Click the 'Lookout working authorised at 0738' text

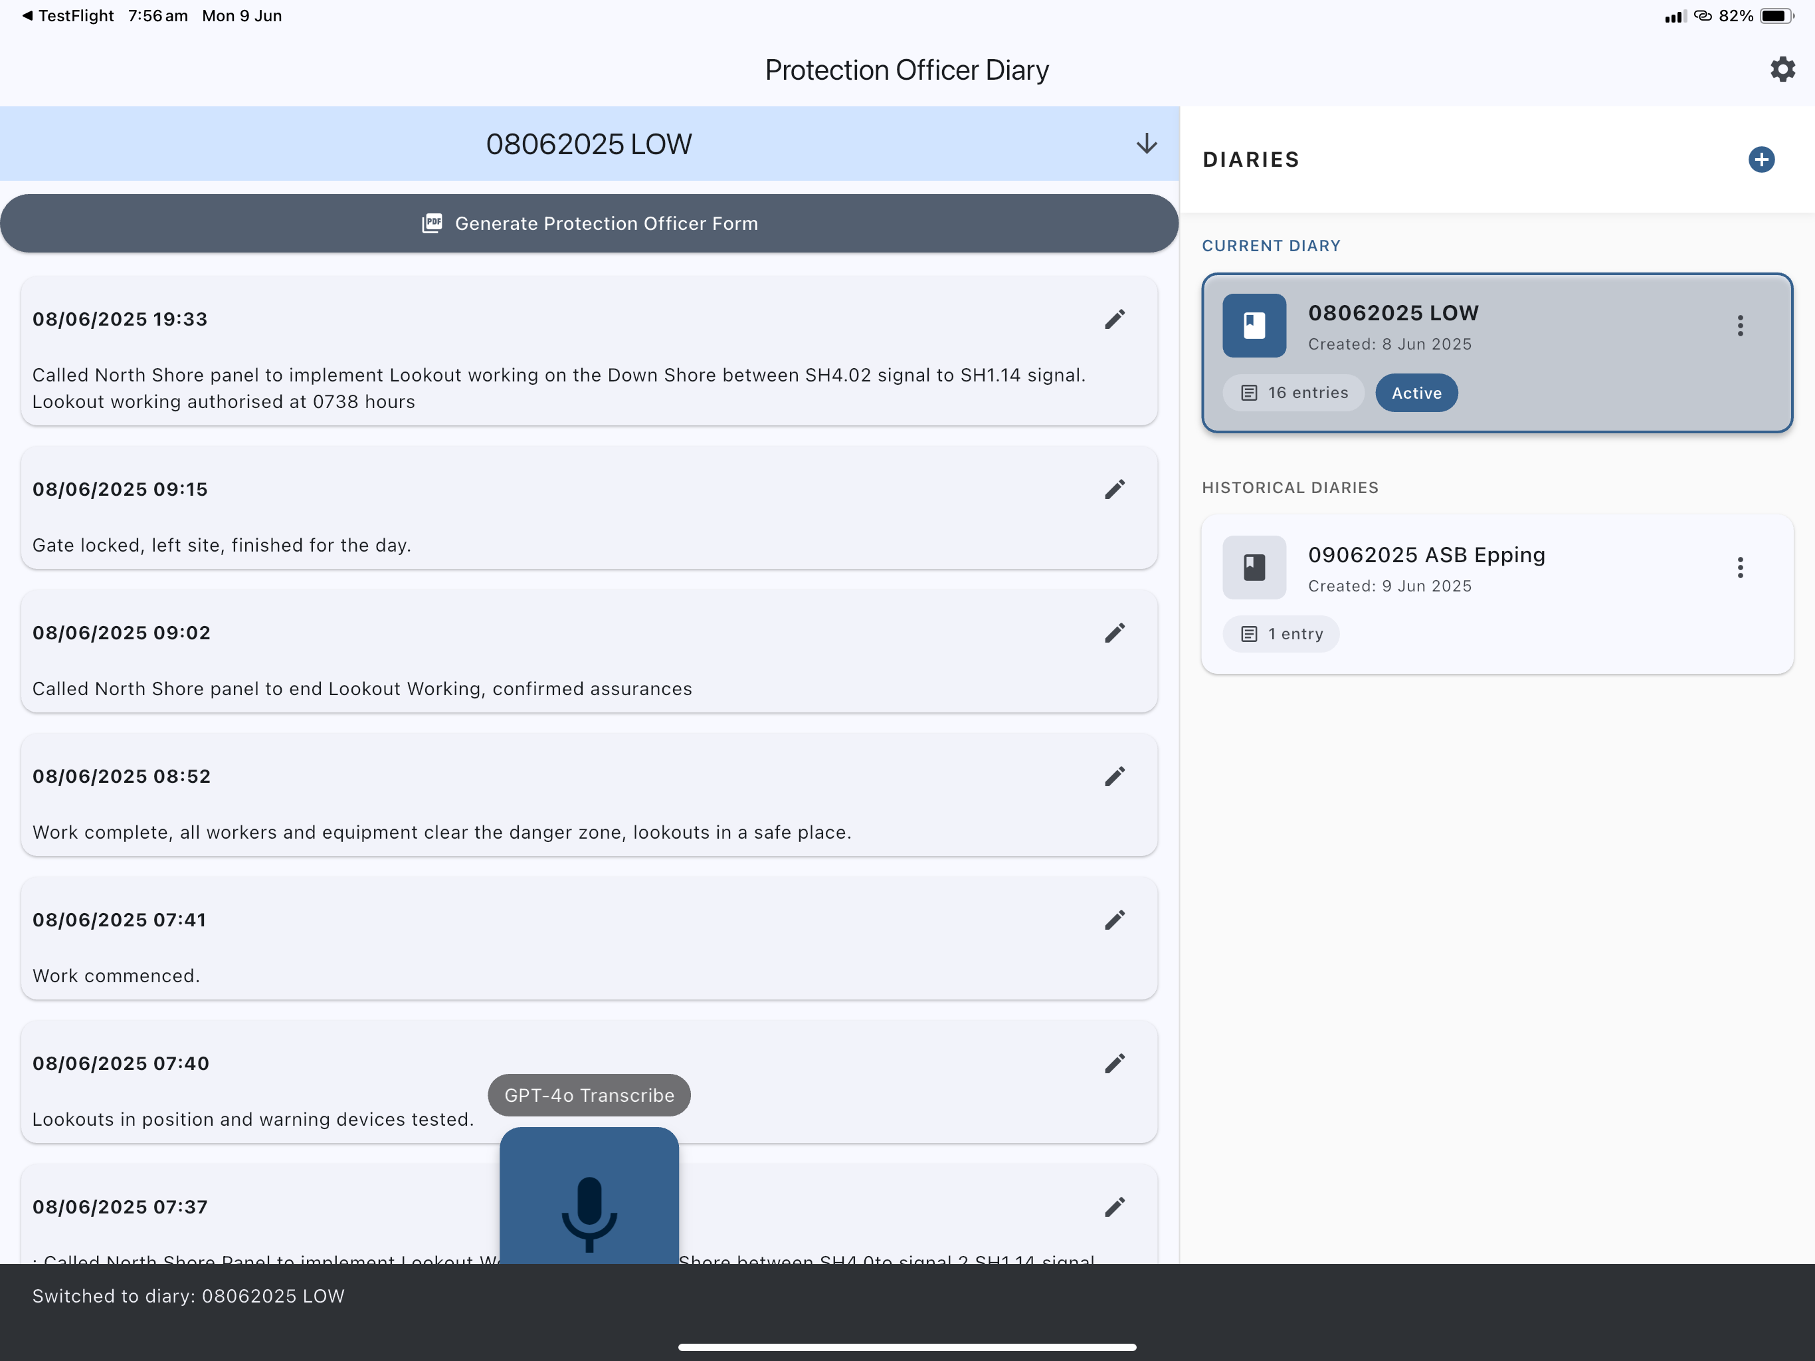[x=223, y=401]
